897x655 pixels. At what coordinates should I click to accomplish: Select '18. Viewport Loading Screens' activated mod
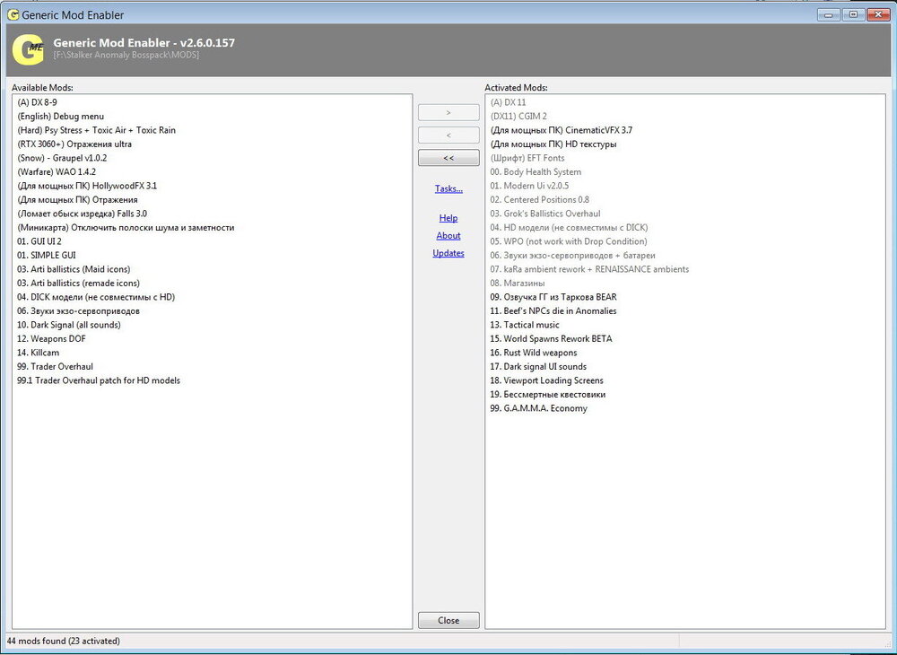click(546, 380)
